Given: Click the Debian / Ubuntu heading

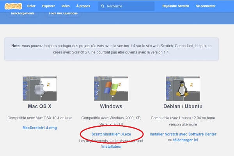Looking at the screenshot, I should click(183, 106).
